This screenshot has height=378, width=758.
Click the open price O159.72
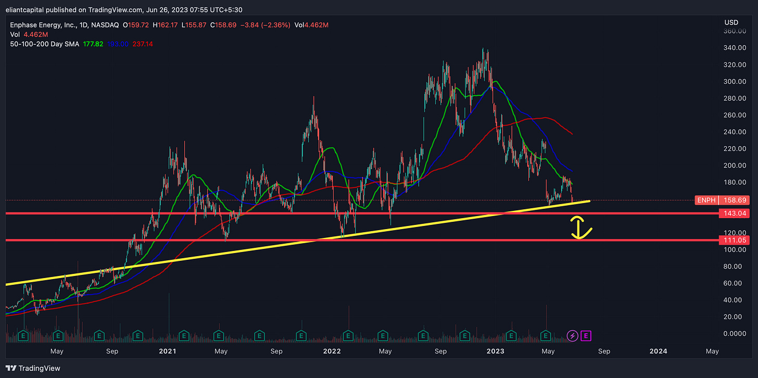(x=136, y=24)
